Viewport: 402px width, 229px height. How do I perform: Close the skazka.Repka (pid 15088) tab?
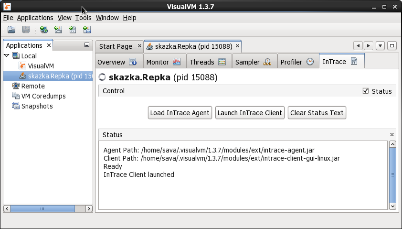237,46
